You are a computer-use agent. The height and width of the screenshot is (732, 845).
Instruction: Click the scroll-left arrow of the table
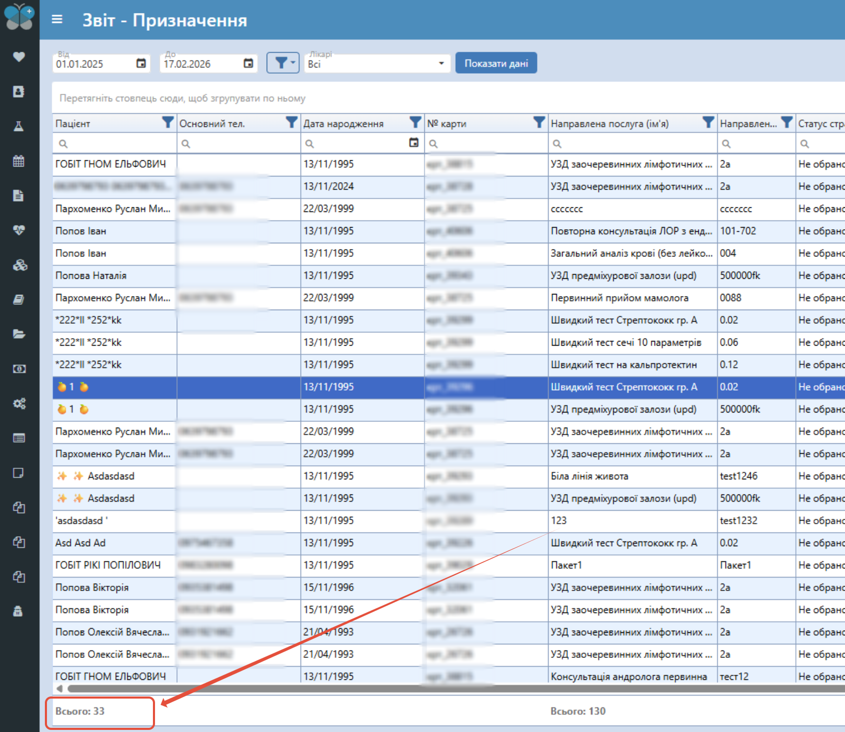(x=59, y=689)
